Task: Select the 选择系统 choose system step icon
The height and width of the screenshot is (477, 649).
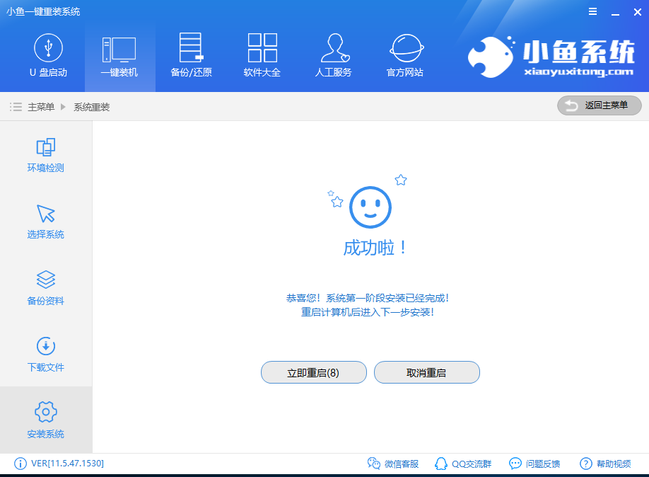Action: (x=45, y=221)
